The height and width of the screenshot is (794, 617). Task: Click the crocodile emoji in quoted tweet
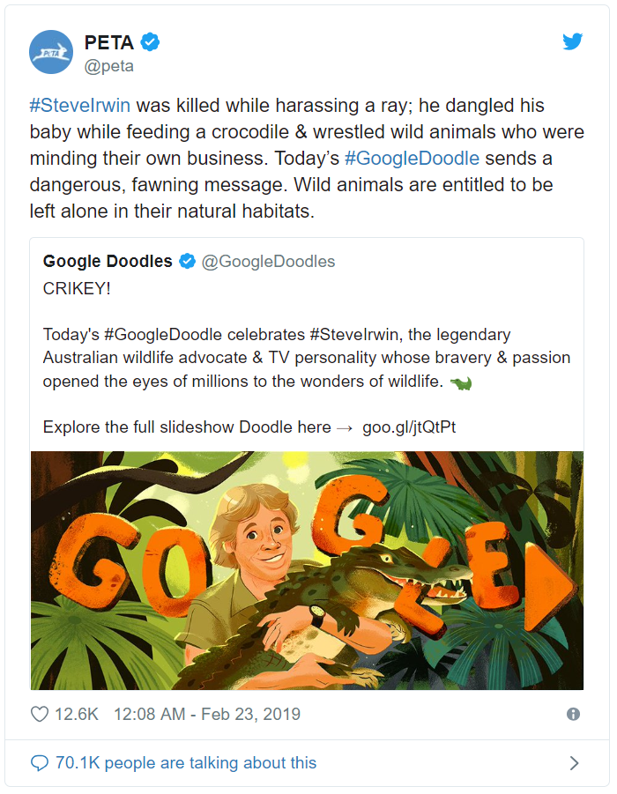pos(461,382)
